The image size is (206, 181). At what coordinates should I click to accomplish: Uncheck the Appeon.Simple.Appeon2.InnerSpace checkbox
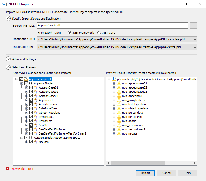26,138
